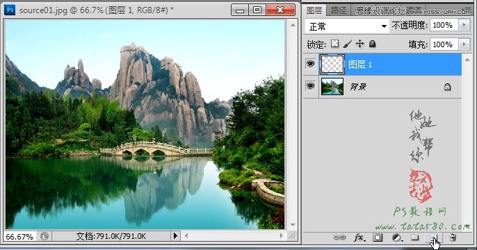Viewport: 477px width, 250px height.
Task: Maximize the source01.jpg document window
Action: click(x=257, y=10)
